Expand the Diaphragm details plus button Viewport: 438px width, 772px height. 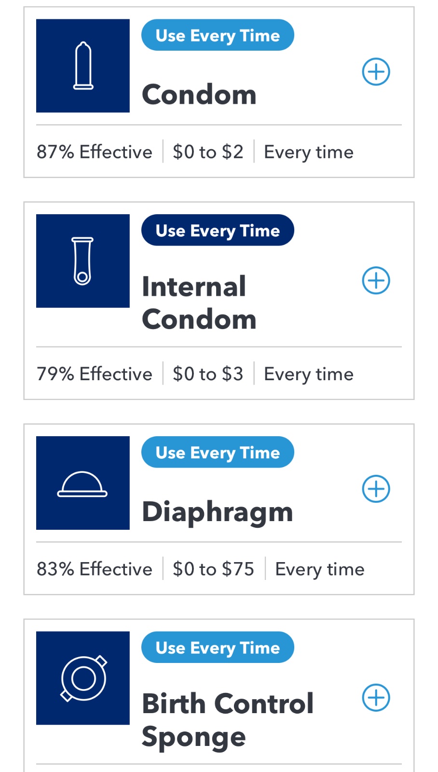click(376, 489)
